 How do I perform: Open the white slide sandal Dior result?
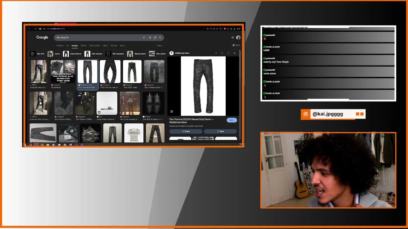click(107, 103)
